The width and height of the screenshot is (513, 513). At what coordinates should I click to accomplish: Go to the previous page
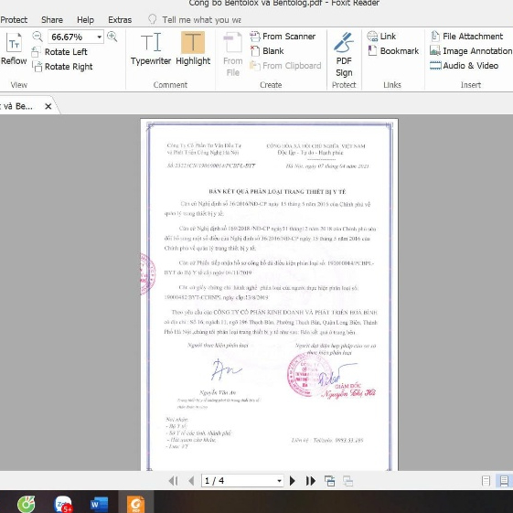coord(191,481)
